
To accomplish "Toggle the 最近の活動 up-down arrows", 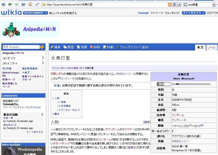I will [42, 114].
